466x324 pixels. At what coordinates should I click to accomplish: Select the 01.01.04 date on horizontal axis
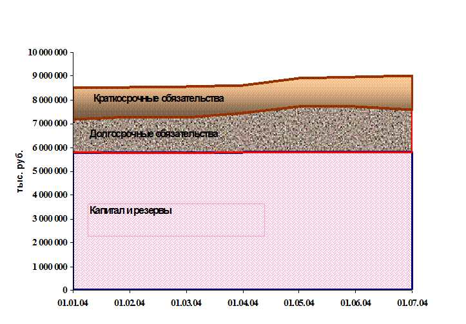click(73, 302)
